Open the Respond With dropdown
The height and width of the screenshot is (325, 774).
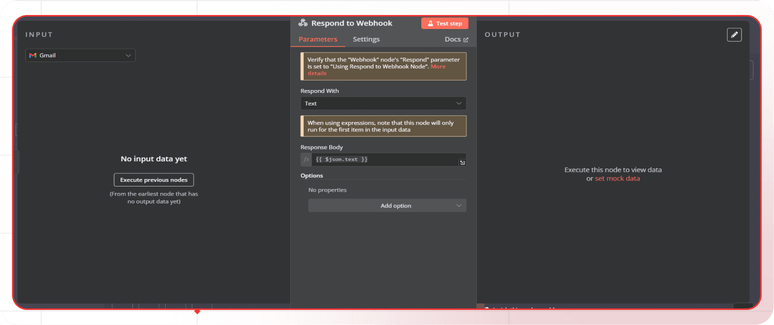[383, 103]
